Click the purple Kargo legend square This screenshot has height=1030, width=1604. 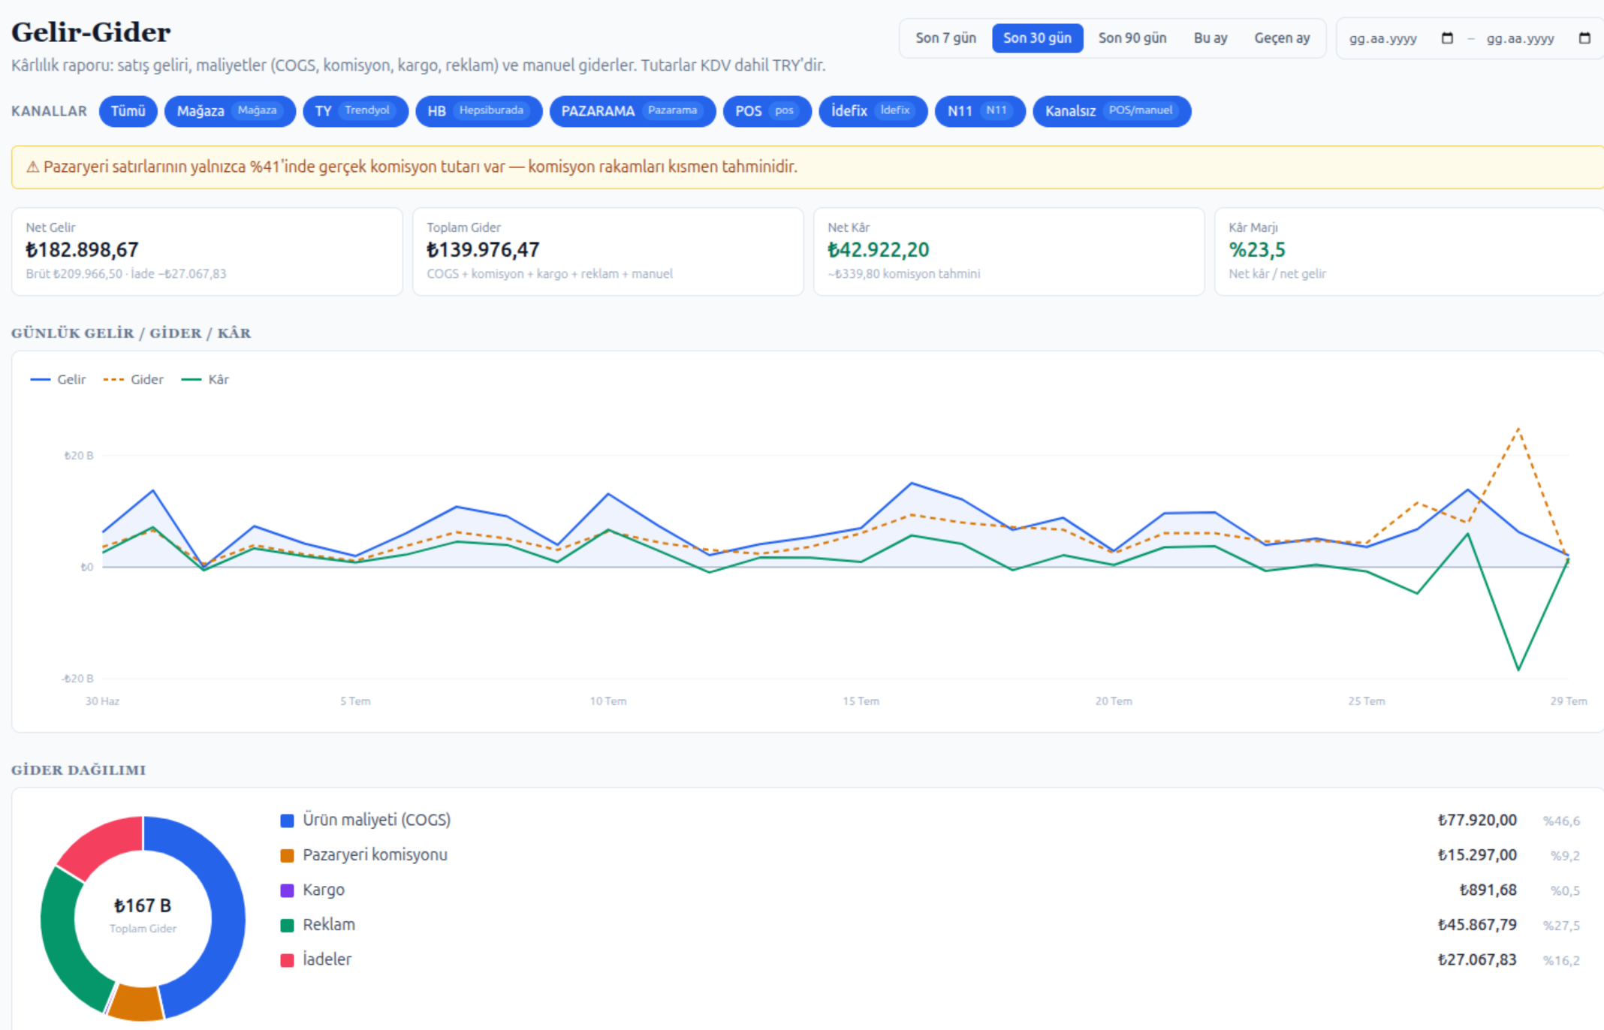pyautogui.click(x=287, y=890)
